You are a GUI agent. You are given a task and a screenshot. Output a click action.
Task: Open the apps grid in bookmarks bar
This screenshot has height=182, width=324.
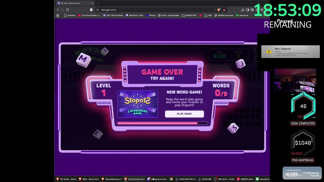[x=58, y=15]
